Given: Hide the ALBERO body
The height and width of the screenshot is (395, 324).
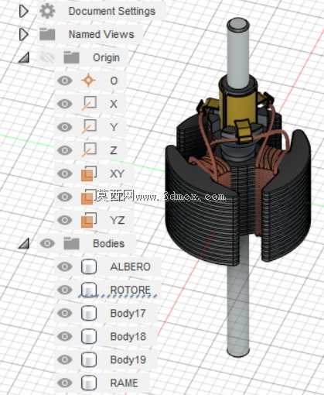Looking at the screenshot, I should coord(64,266).
